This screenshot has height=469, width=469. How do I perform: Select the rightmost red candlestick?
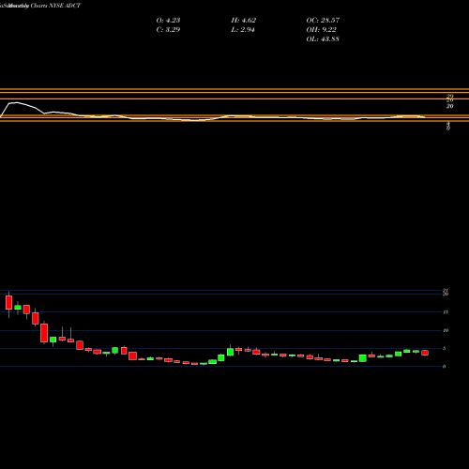425,353
